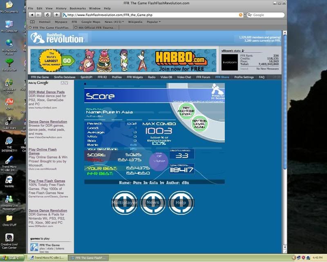Open Windows Live Messenger desktop shortcut
This screenshot has height=262, width=327.
[x=9, y=203]
